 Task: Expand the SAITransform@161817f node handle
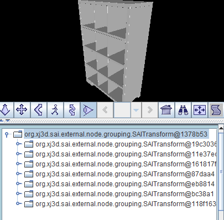pyautogui.click(x=18, y=164)
